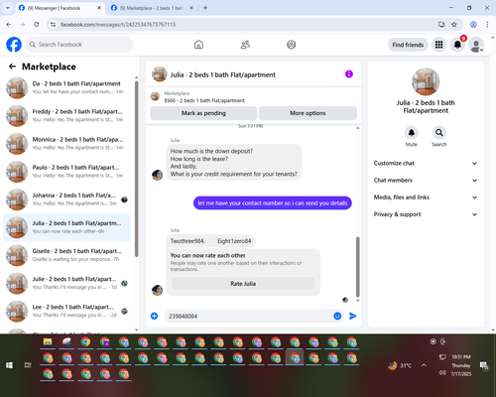This screenshot has width=496, height=397.
Task: Close the Messenger | Facebook tab
Action: 99,8
